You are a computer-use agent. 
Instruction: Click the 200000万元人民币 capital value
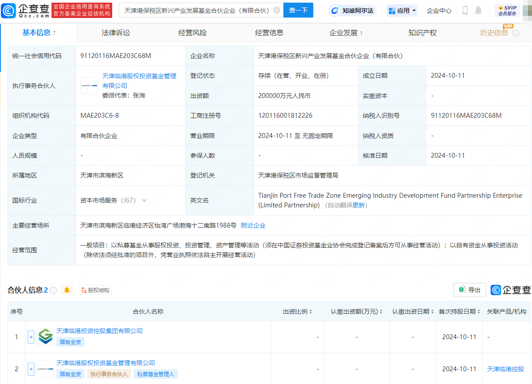click(284, 95)
